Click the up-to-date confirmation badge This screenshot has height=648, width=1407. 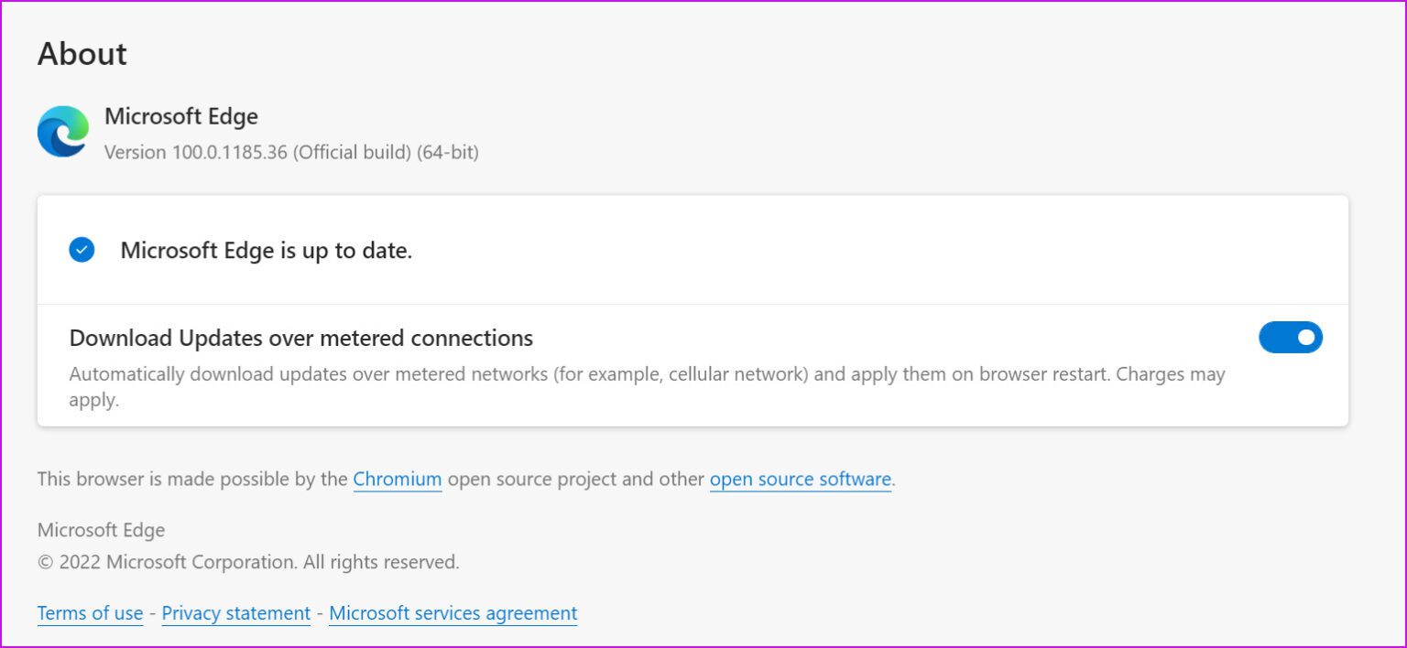point(82,249)
